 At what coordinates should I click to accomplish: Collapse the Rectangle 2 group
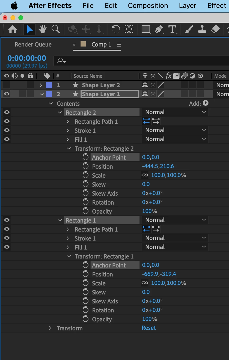tap(60, 113)
